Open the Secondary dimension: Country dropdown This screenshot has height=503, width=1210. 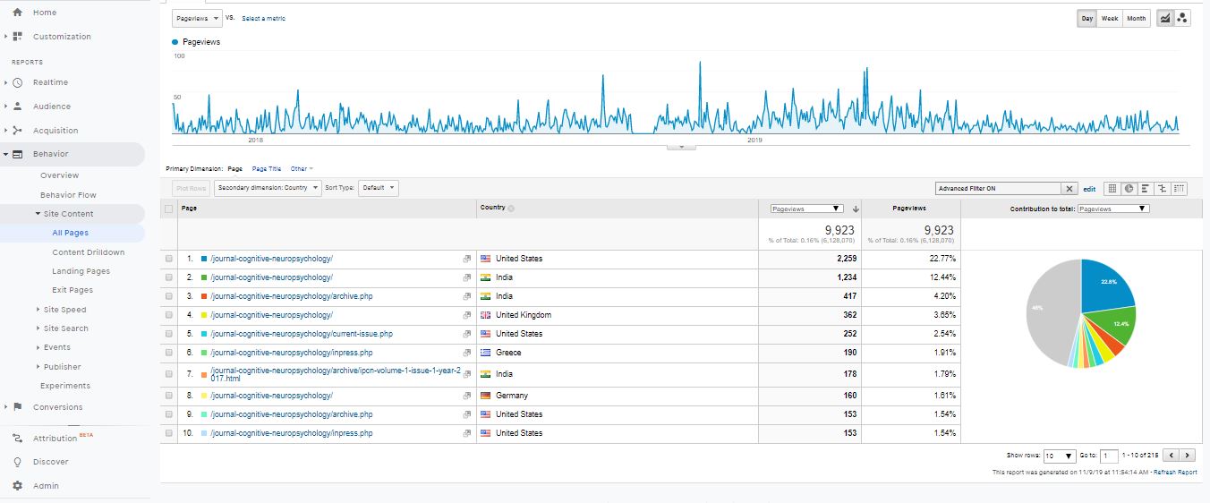[267, 188]
